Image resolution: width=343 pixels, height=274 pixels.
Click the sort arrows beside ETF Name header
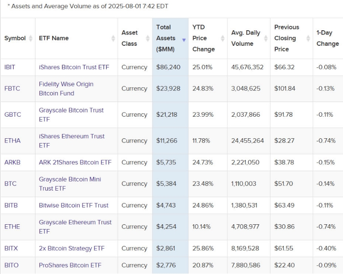pos(113,38)
